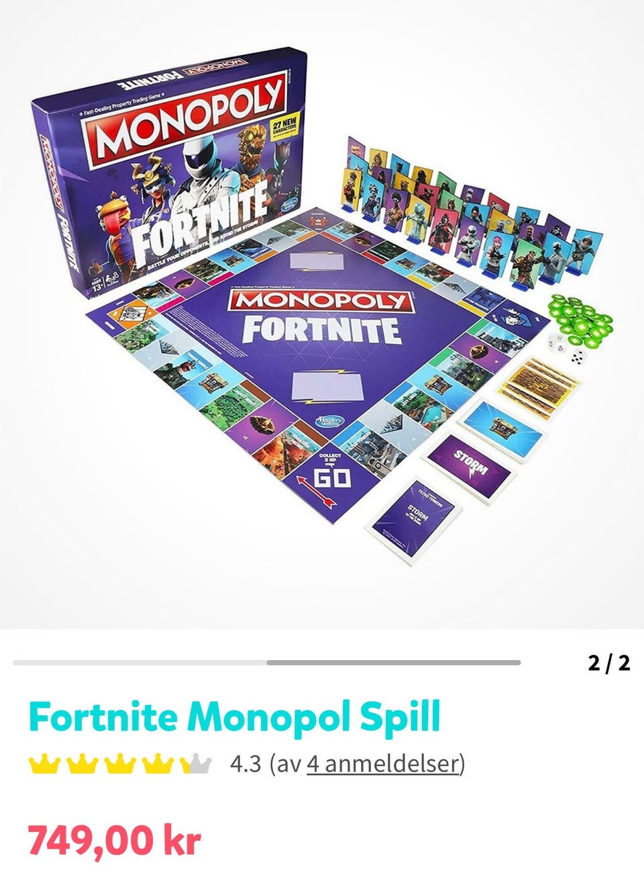The width and height of the screenshot is (644, 879).
Task: Click the fourth yellow crown rating icon
Action: point(158,764)
